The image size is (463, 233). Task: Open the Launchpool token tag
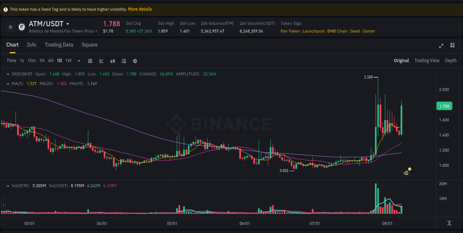click(313, 31)
